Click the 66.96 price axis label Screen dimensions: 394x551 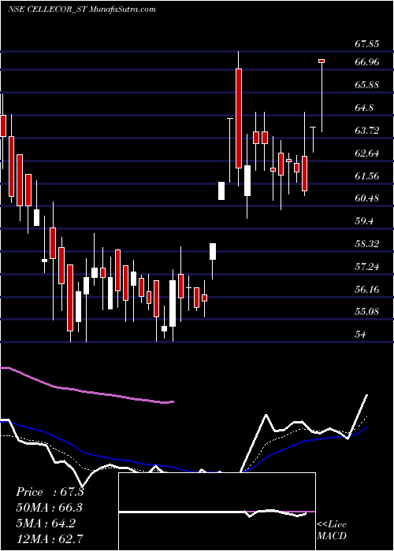tap(367, 62)
